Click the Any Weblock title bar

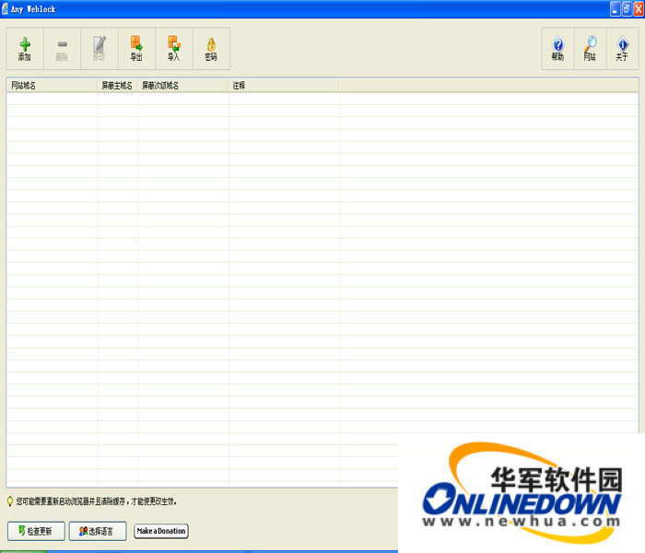pyautogui.click(x=276, y=7)
